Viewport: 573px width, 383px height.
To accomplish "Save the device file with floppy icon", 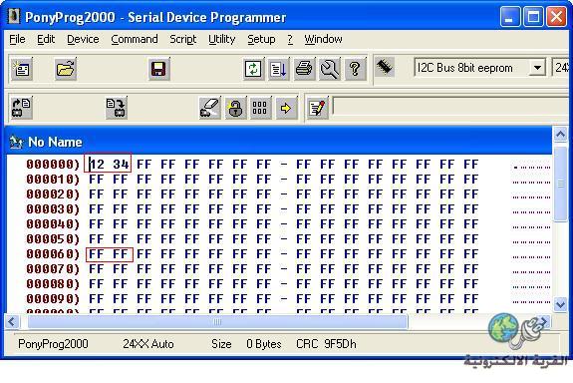I will [158, 69].
